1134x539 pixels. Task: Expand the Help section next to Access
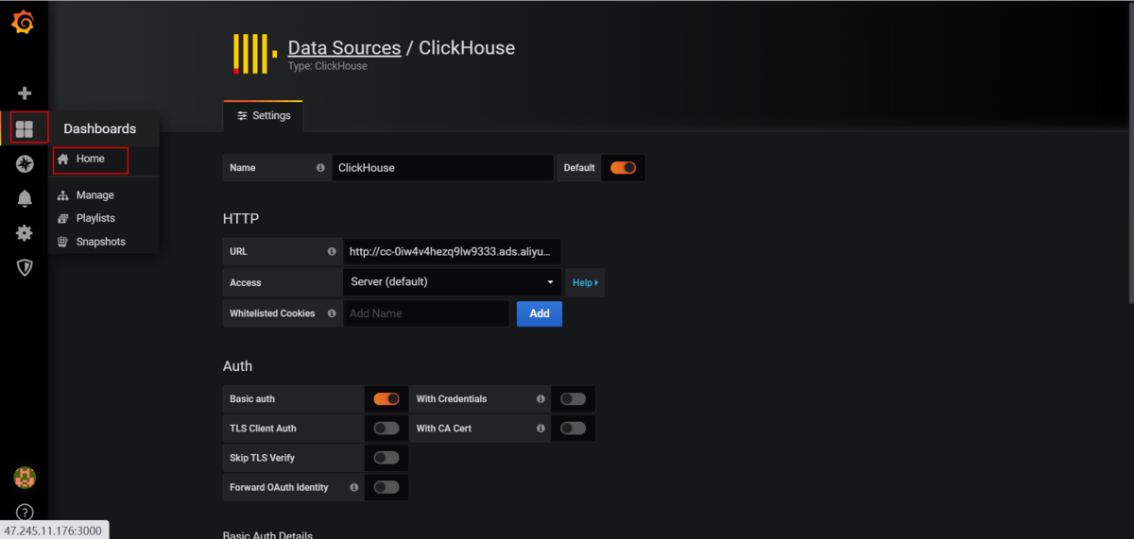(x=585, y=282)
